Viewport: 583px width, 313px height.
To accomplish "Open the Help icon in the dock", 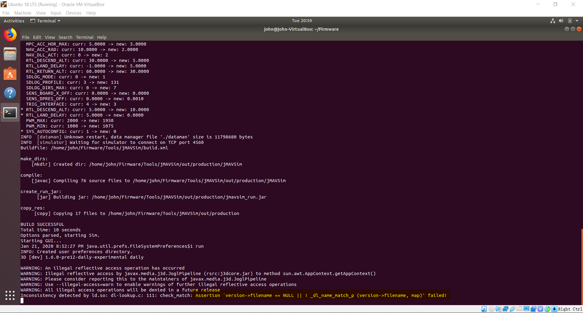I will 10,93.
